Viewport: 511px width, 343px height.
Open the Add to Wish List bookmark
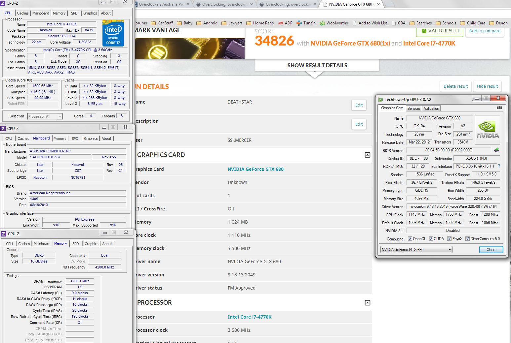tap(370, 23)
